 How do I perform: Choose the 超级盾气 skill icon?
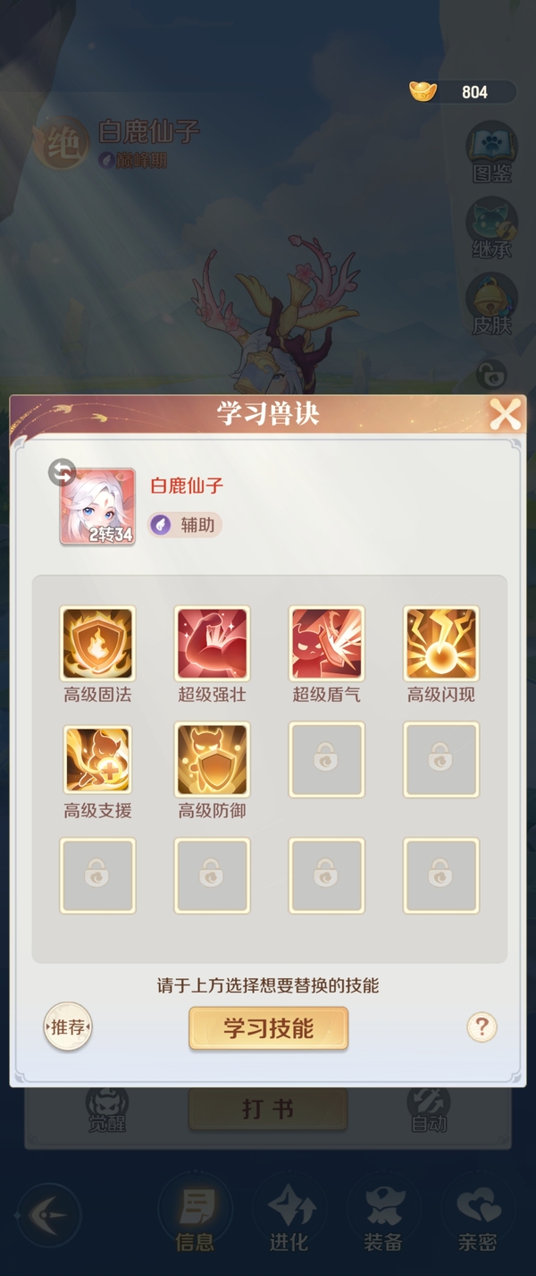326,644
